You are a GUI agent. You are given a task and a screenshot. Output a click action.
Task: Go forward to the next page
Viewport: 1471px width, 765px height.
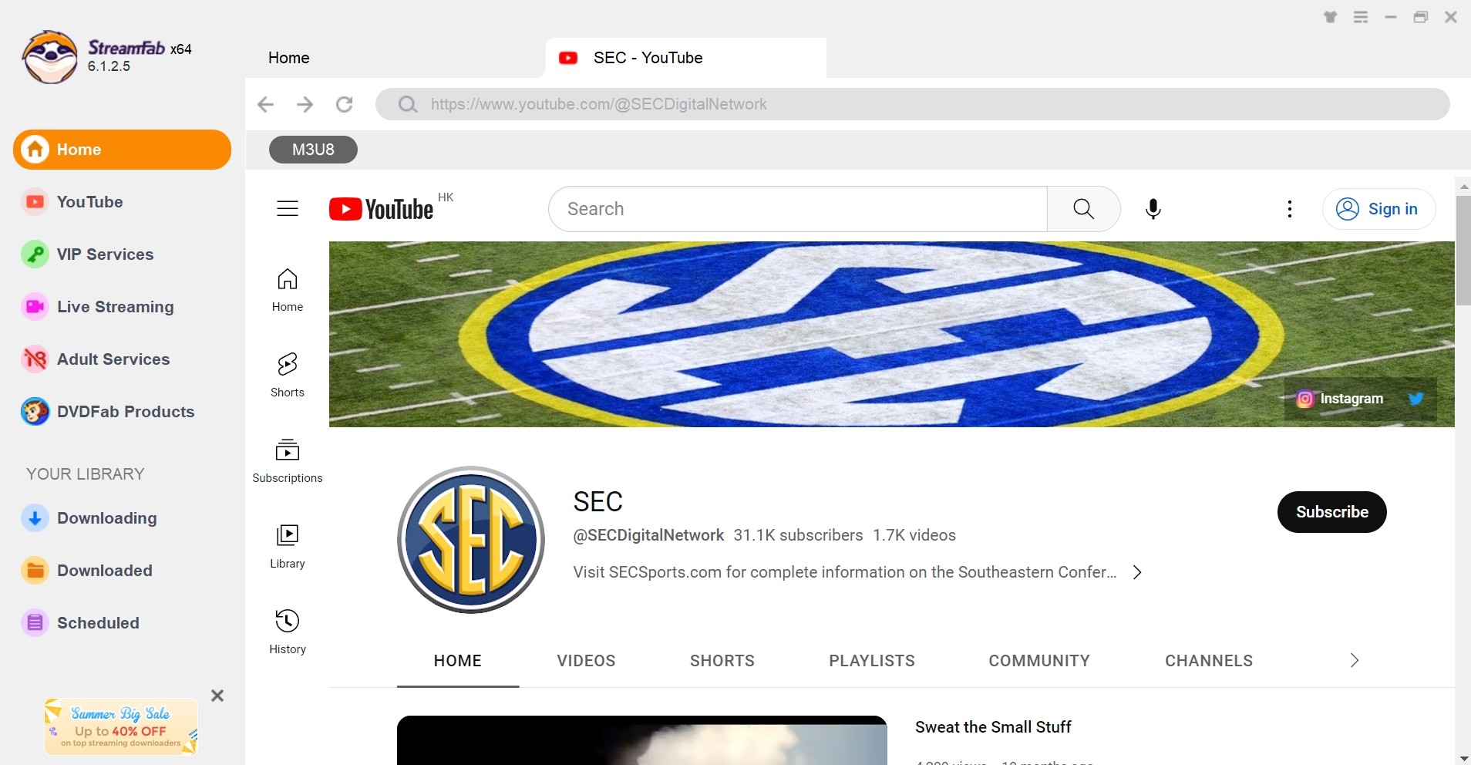[305, 104]
